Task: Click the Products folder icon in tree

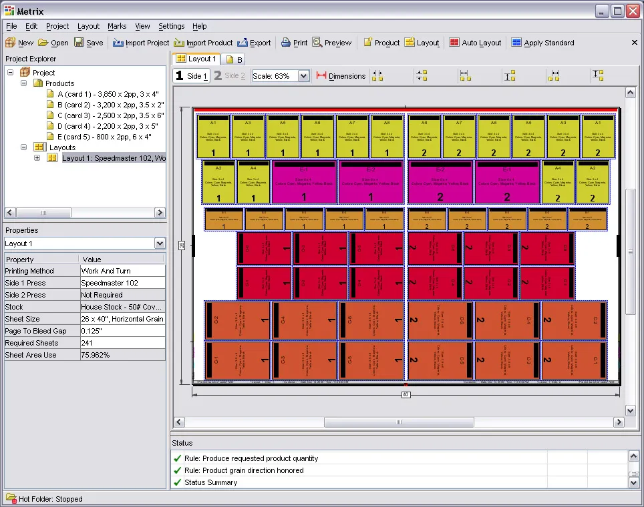Action: click(38, 83)
